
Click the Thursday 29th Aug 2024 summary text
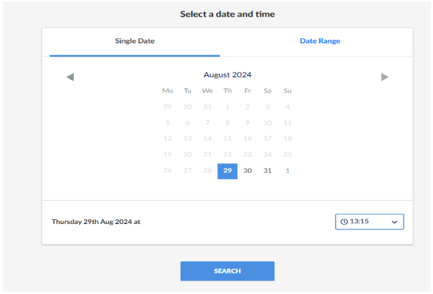pos(96,222)
